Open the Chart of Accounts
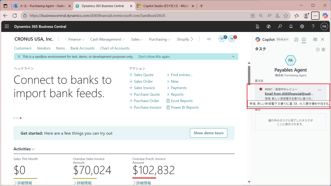Image resolution: width=331 pixels, height=186 pixels. (115, 48)
